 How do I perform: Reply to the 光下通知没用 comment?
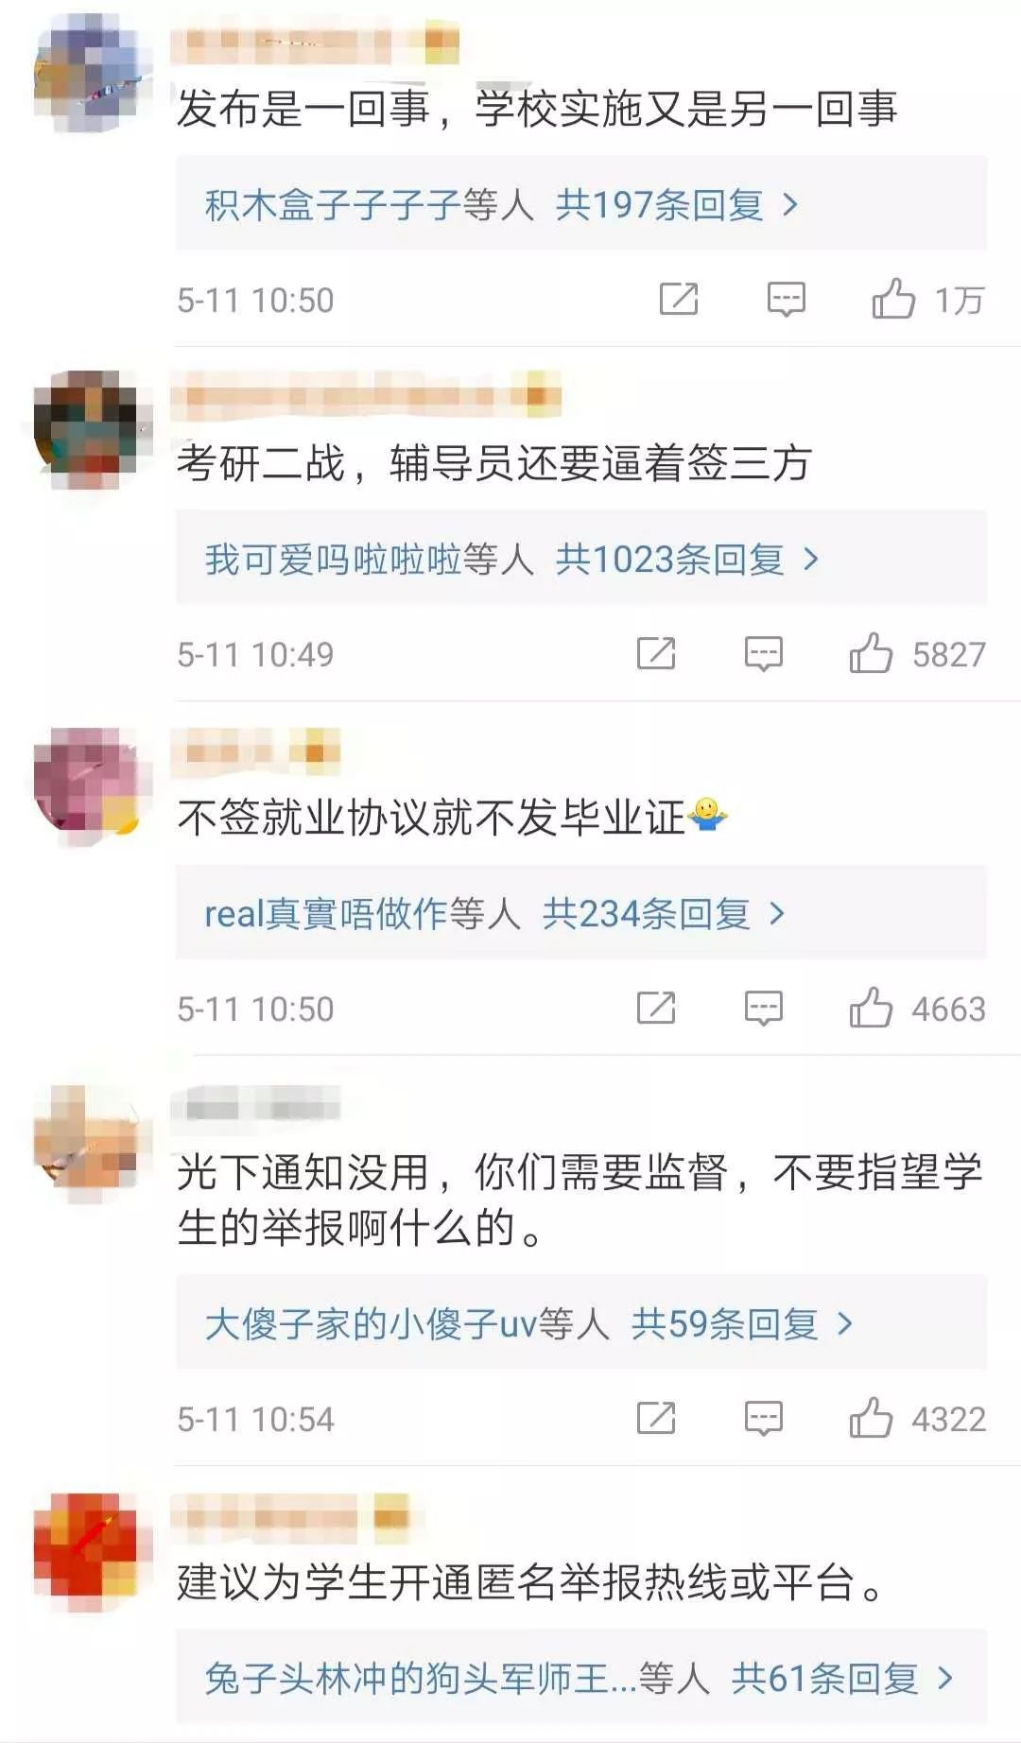click(x=763, y=1419)
